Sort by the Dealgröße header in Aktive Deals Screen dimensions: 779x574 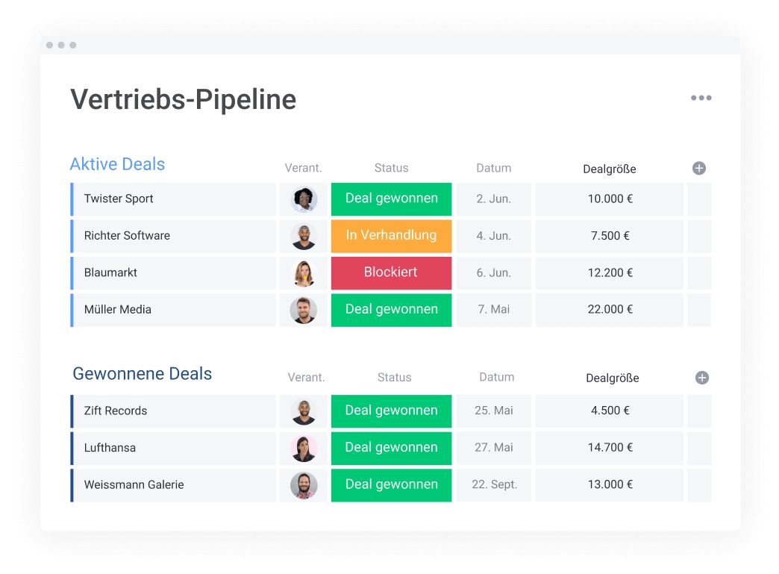click(x=609, y=169)
